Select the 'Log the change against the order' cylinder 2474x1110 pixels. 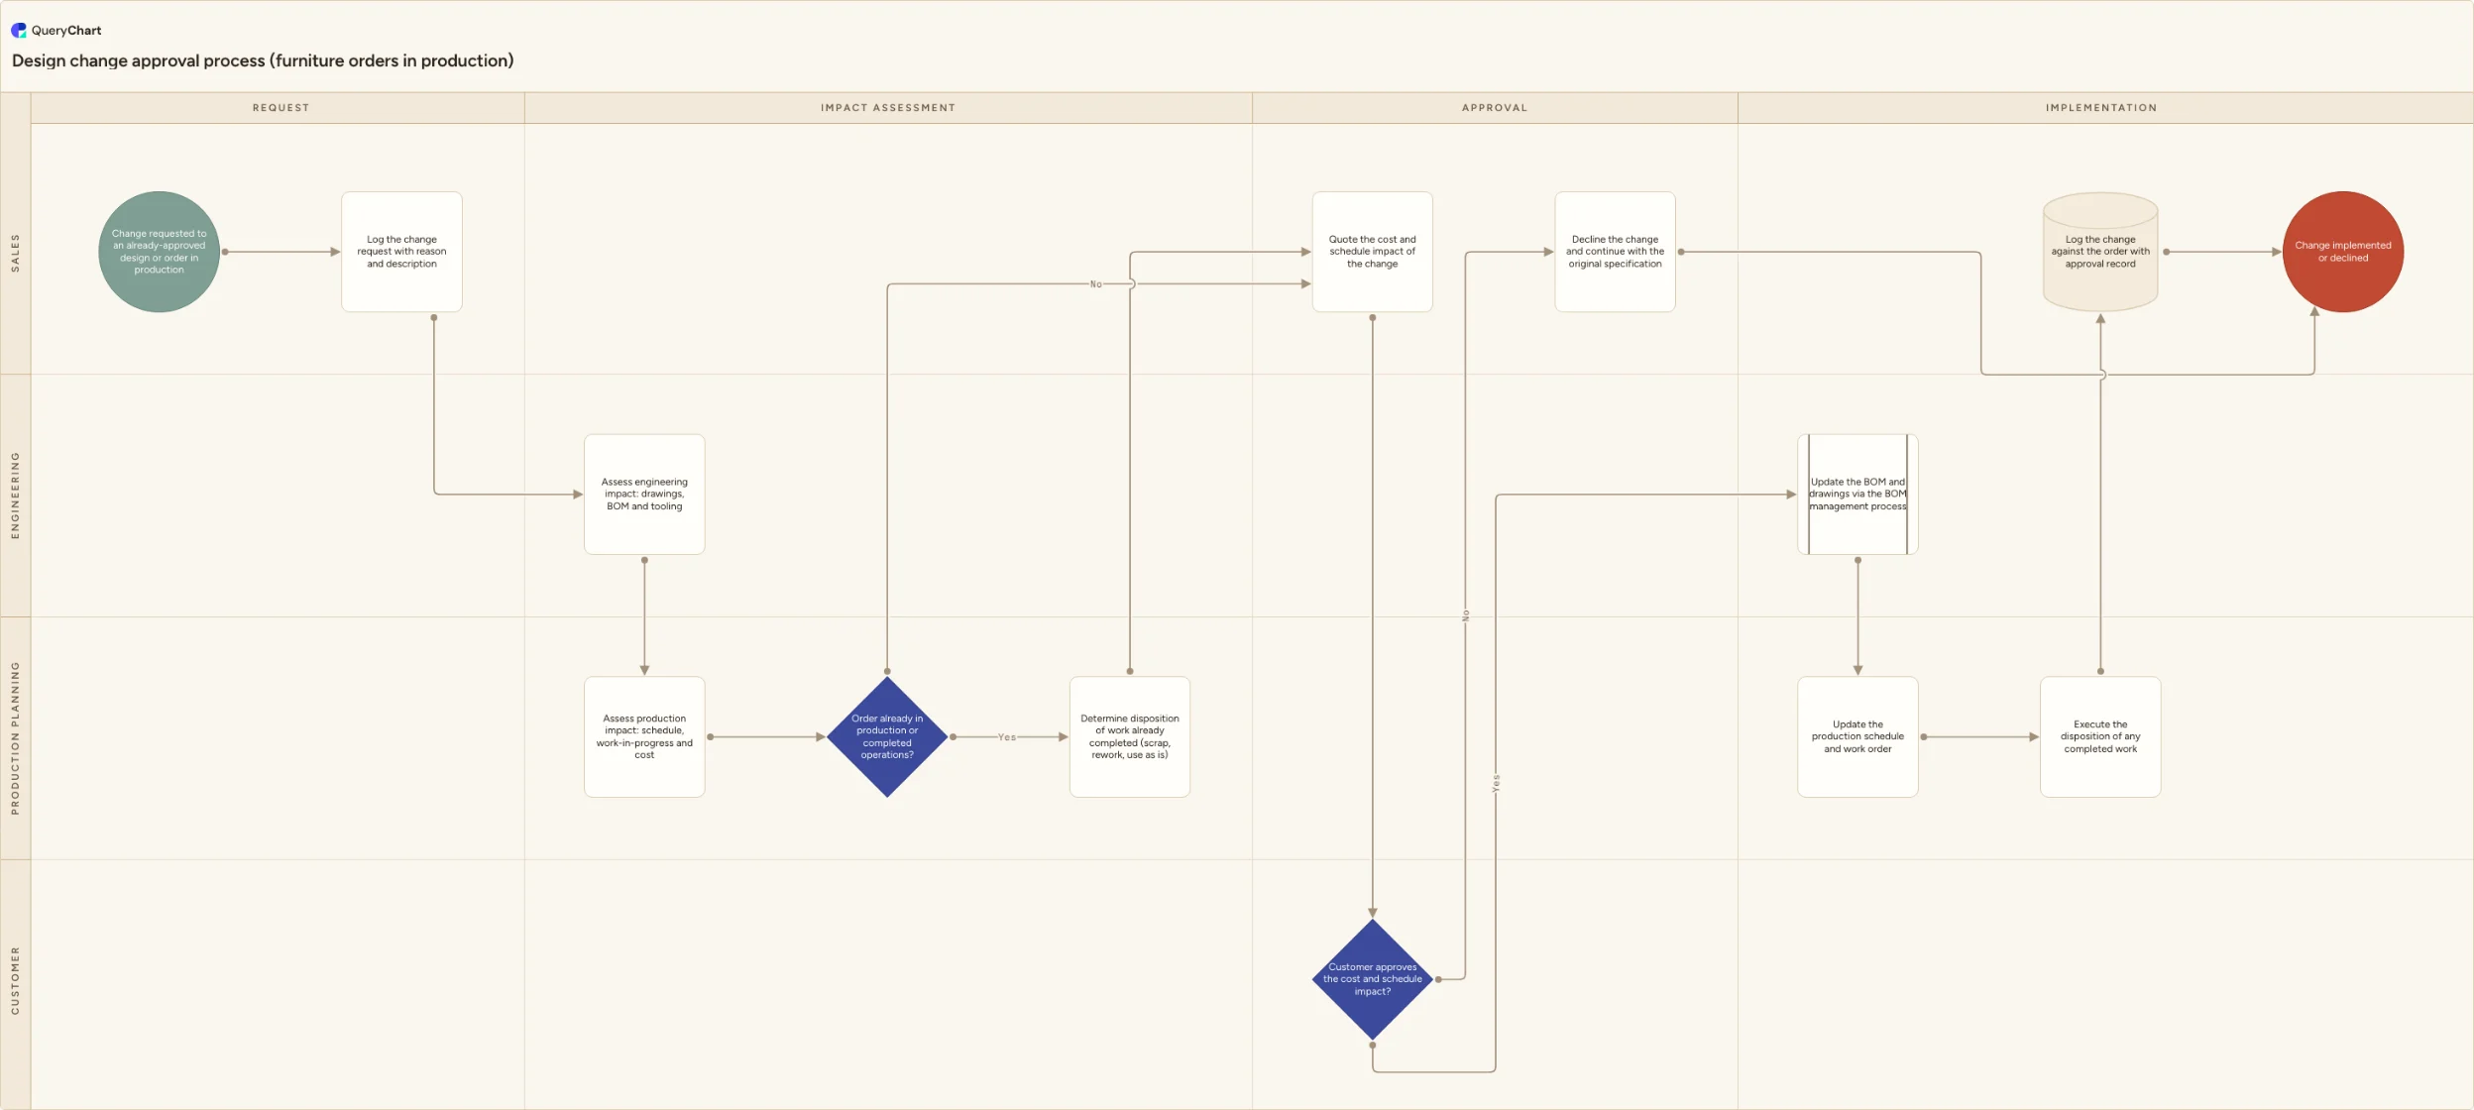tap(2100, 252)
